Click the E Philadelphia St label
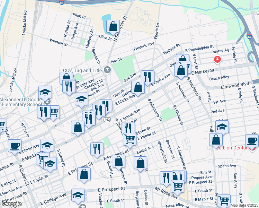The image size is (259, 208). (199, 49)
